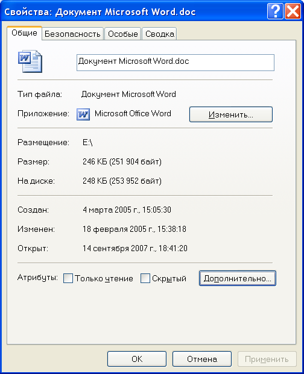Click the file name input field
Viewport: 304px width, 374px height.
click(x=176, y=63)
